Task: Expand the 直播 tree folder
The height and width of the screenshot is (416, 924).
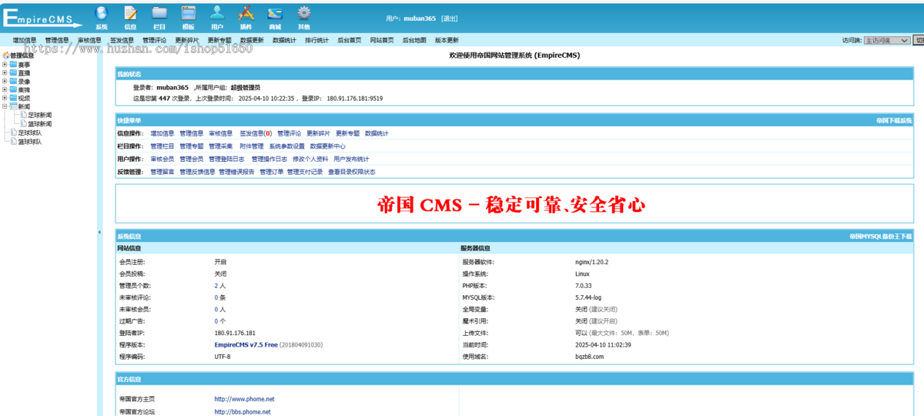Action: (5, 73)
